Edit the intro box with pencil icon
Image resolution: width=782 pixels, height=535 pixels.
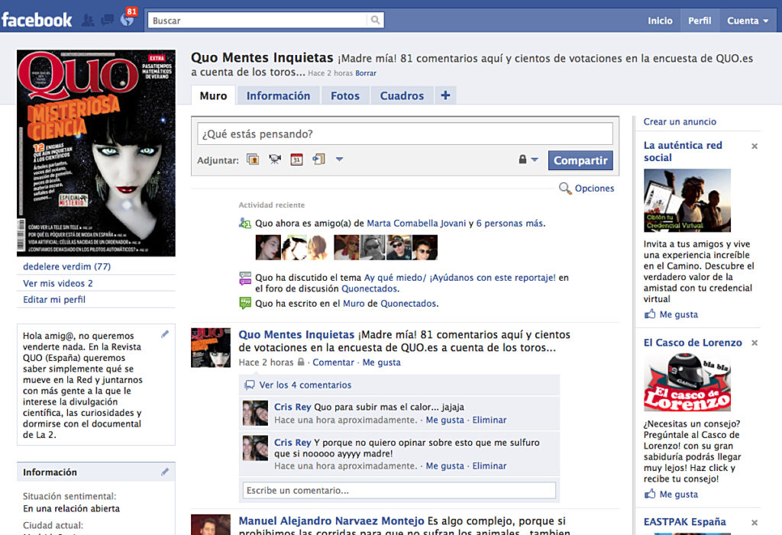pos(165,334)
